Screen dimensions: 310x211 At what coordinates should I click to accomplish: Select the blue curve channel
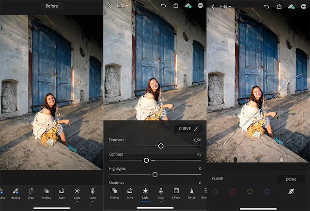267,191
